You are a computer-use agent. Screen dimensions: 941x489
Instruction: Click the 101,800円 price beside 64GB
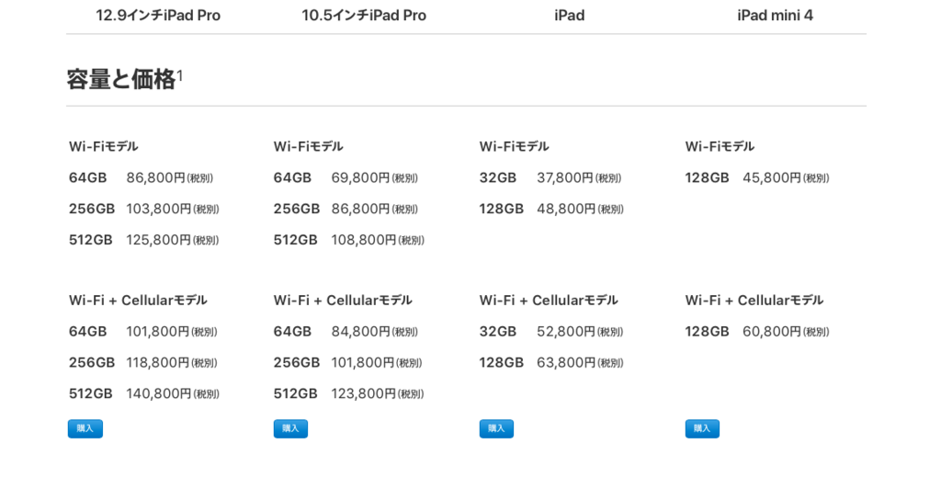click(x=158, y=331)
